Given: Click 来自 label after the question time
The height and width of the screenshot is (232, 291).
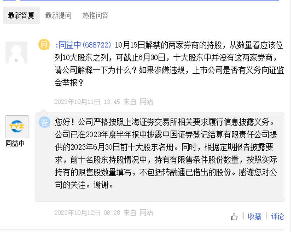Looking at the screenshot, I should click(130, 102).
